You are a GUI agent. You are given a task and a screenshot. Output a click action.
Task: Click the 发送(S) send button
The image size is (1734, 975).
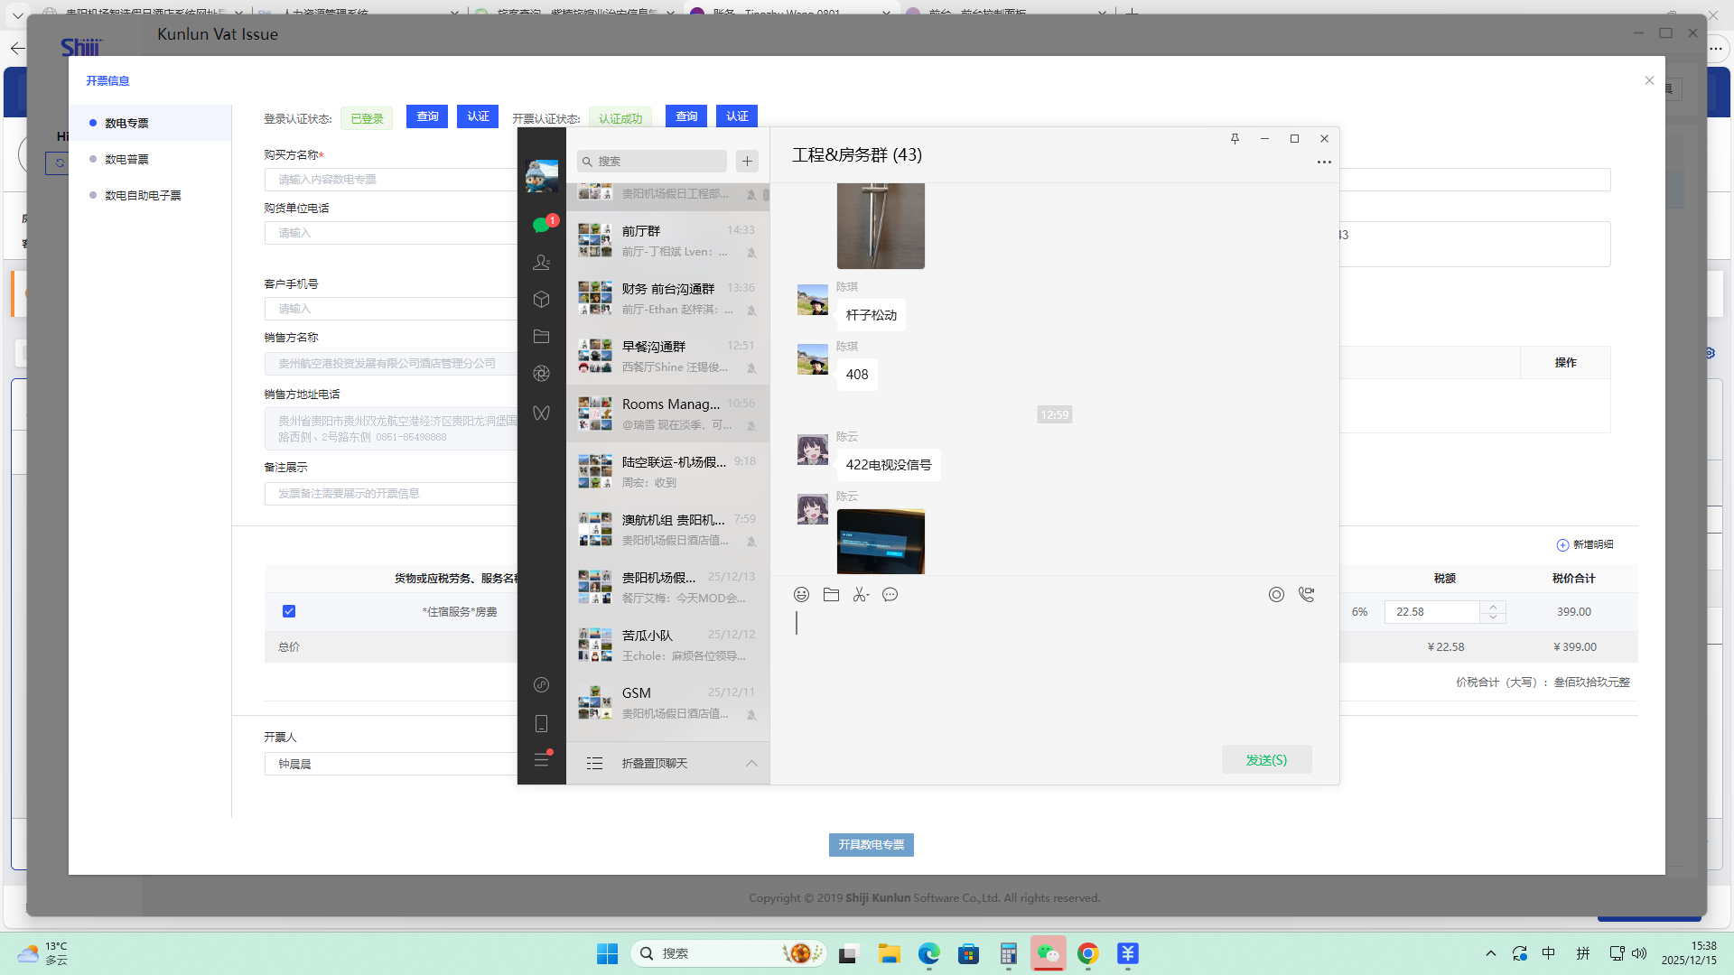tap(1266, 759)
